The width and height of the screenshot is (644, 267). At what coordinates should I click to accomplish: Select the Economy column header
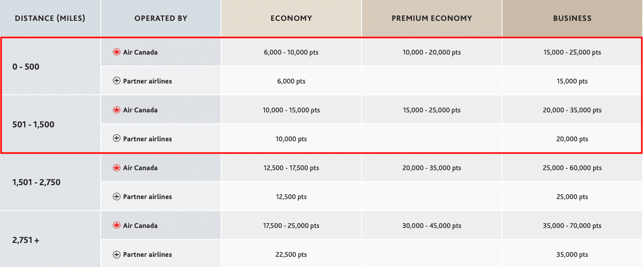coord(291,18)
